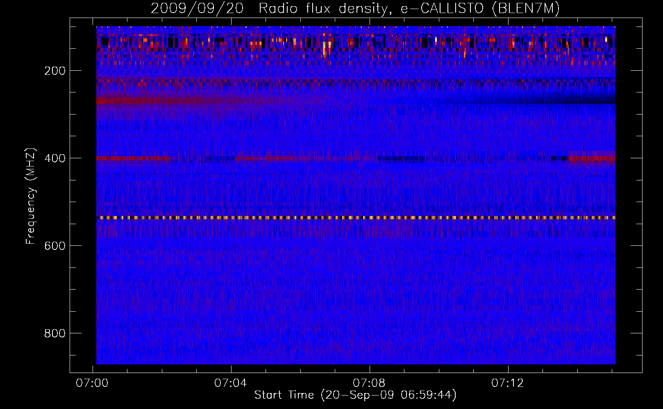The image size is (663, 409).
Task: Click the 800 frequency tick label
Action: click(x=55, y=333)
